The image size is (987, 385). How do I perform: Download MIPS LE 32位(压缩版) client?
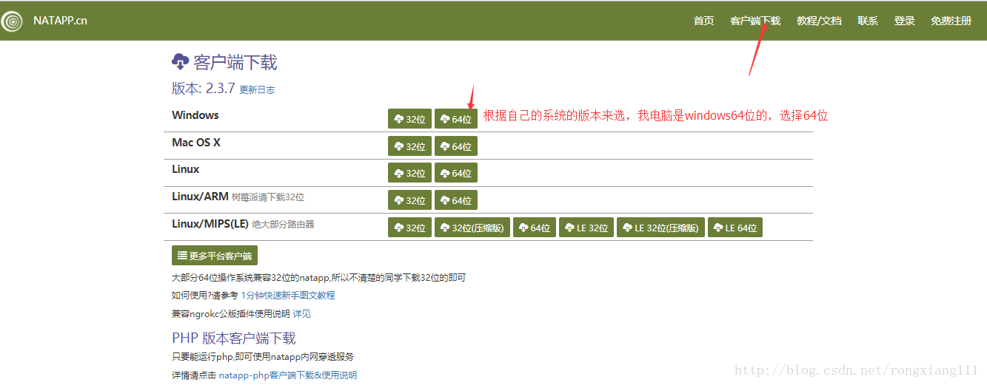[660, 228]
